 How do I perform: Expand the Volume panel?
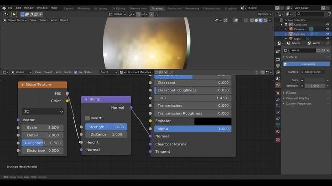point(291,92)
